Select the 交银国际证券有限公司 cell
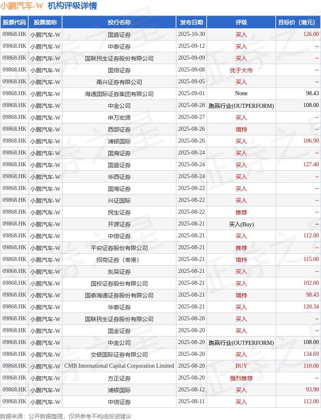 point(119,354)
